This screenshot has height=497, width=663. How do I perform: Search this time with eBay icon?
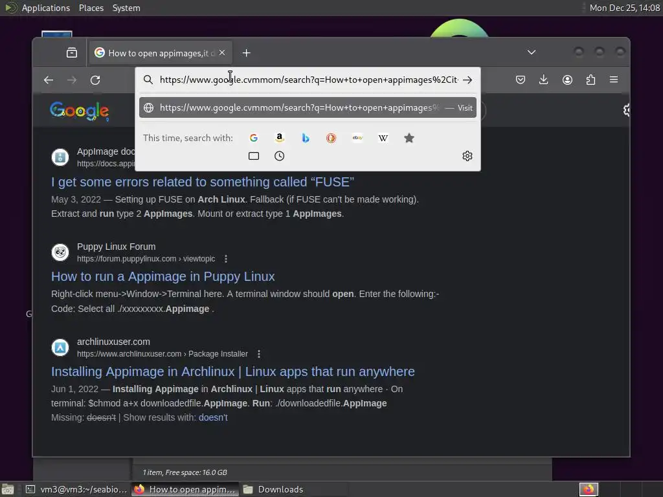pyautogui.click(x=357, y=138)
